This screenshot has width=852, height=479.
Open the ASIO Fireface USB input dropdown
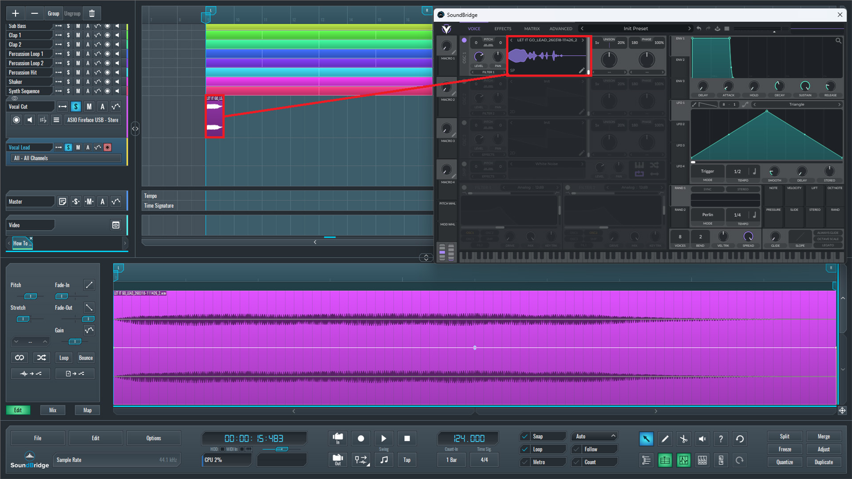click(x=93, y=120)
